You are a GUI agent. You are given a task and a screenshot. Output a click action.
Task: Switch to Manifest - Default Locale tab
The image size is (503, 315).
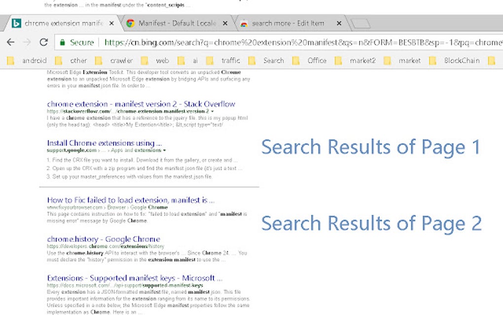coord(178,23)
